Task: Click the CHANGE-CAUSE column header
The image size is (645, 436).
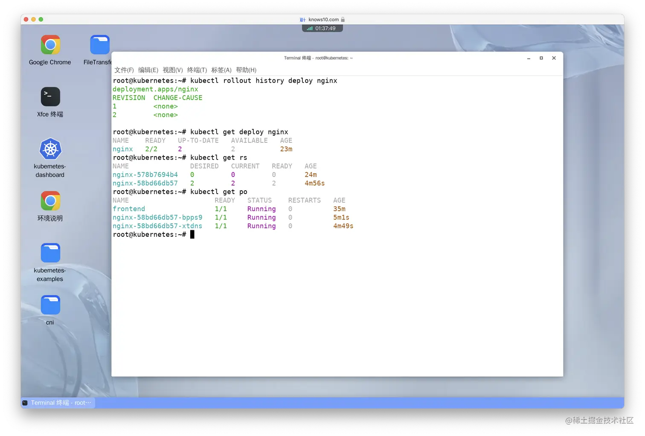Action: coord(178,98)
